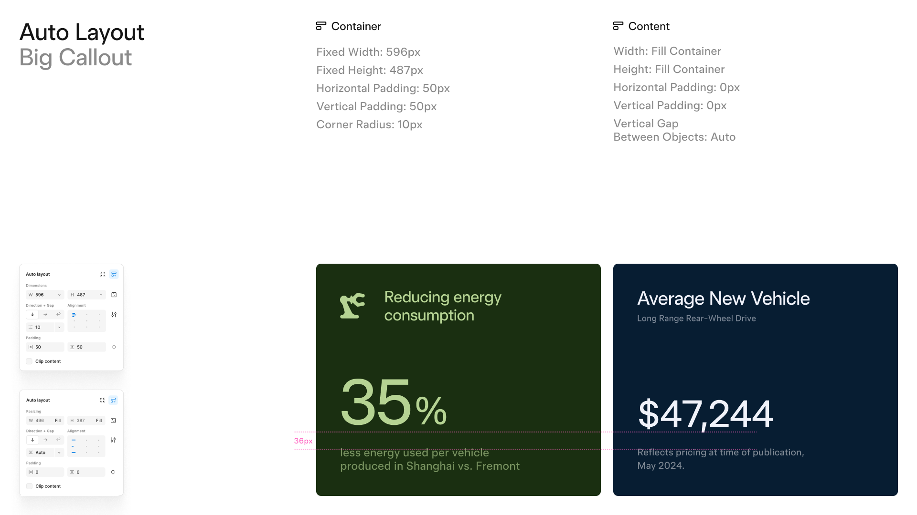Toggle auto layout icon in lower panel header

click(113, 400)
